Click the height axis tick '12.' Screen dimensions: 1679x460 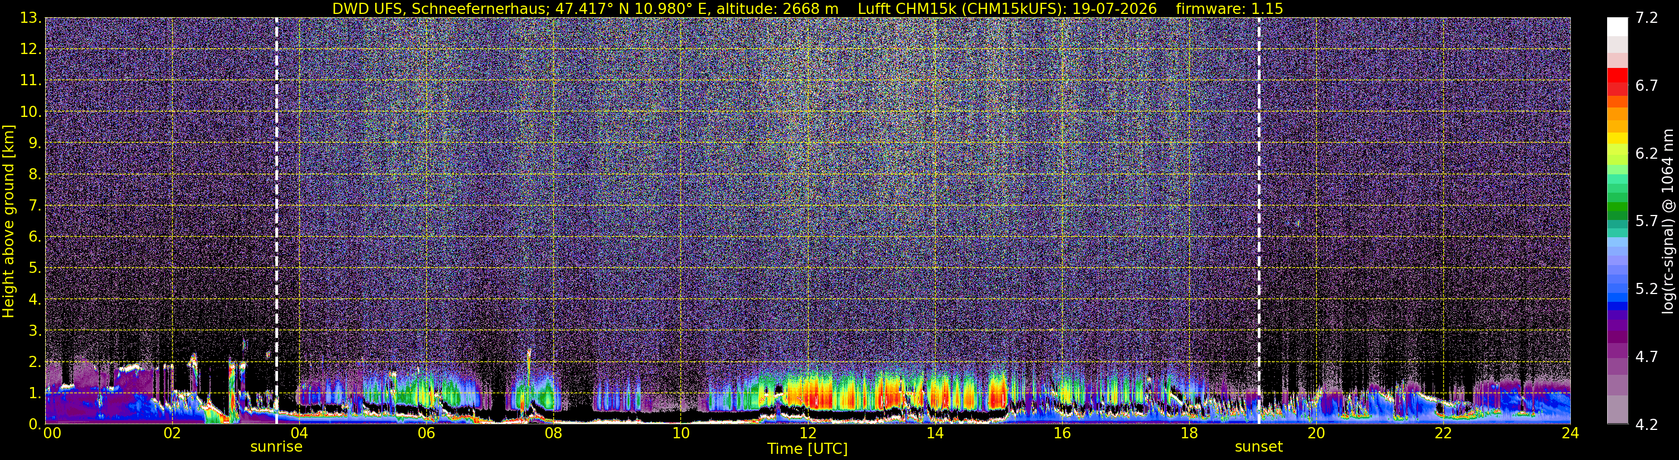[x=31, y=49]
